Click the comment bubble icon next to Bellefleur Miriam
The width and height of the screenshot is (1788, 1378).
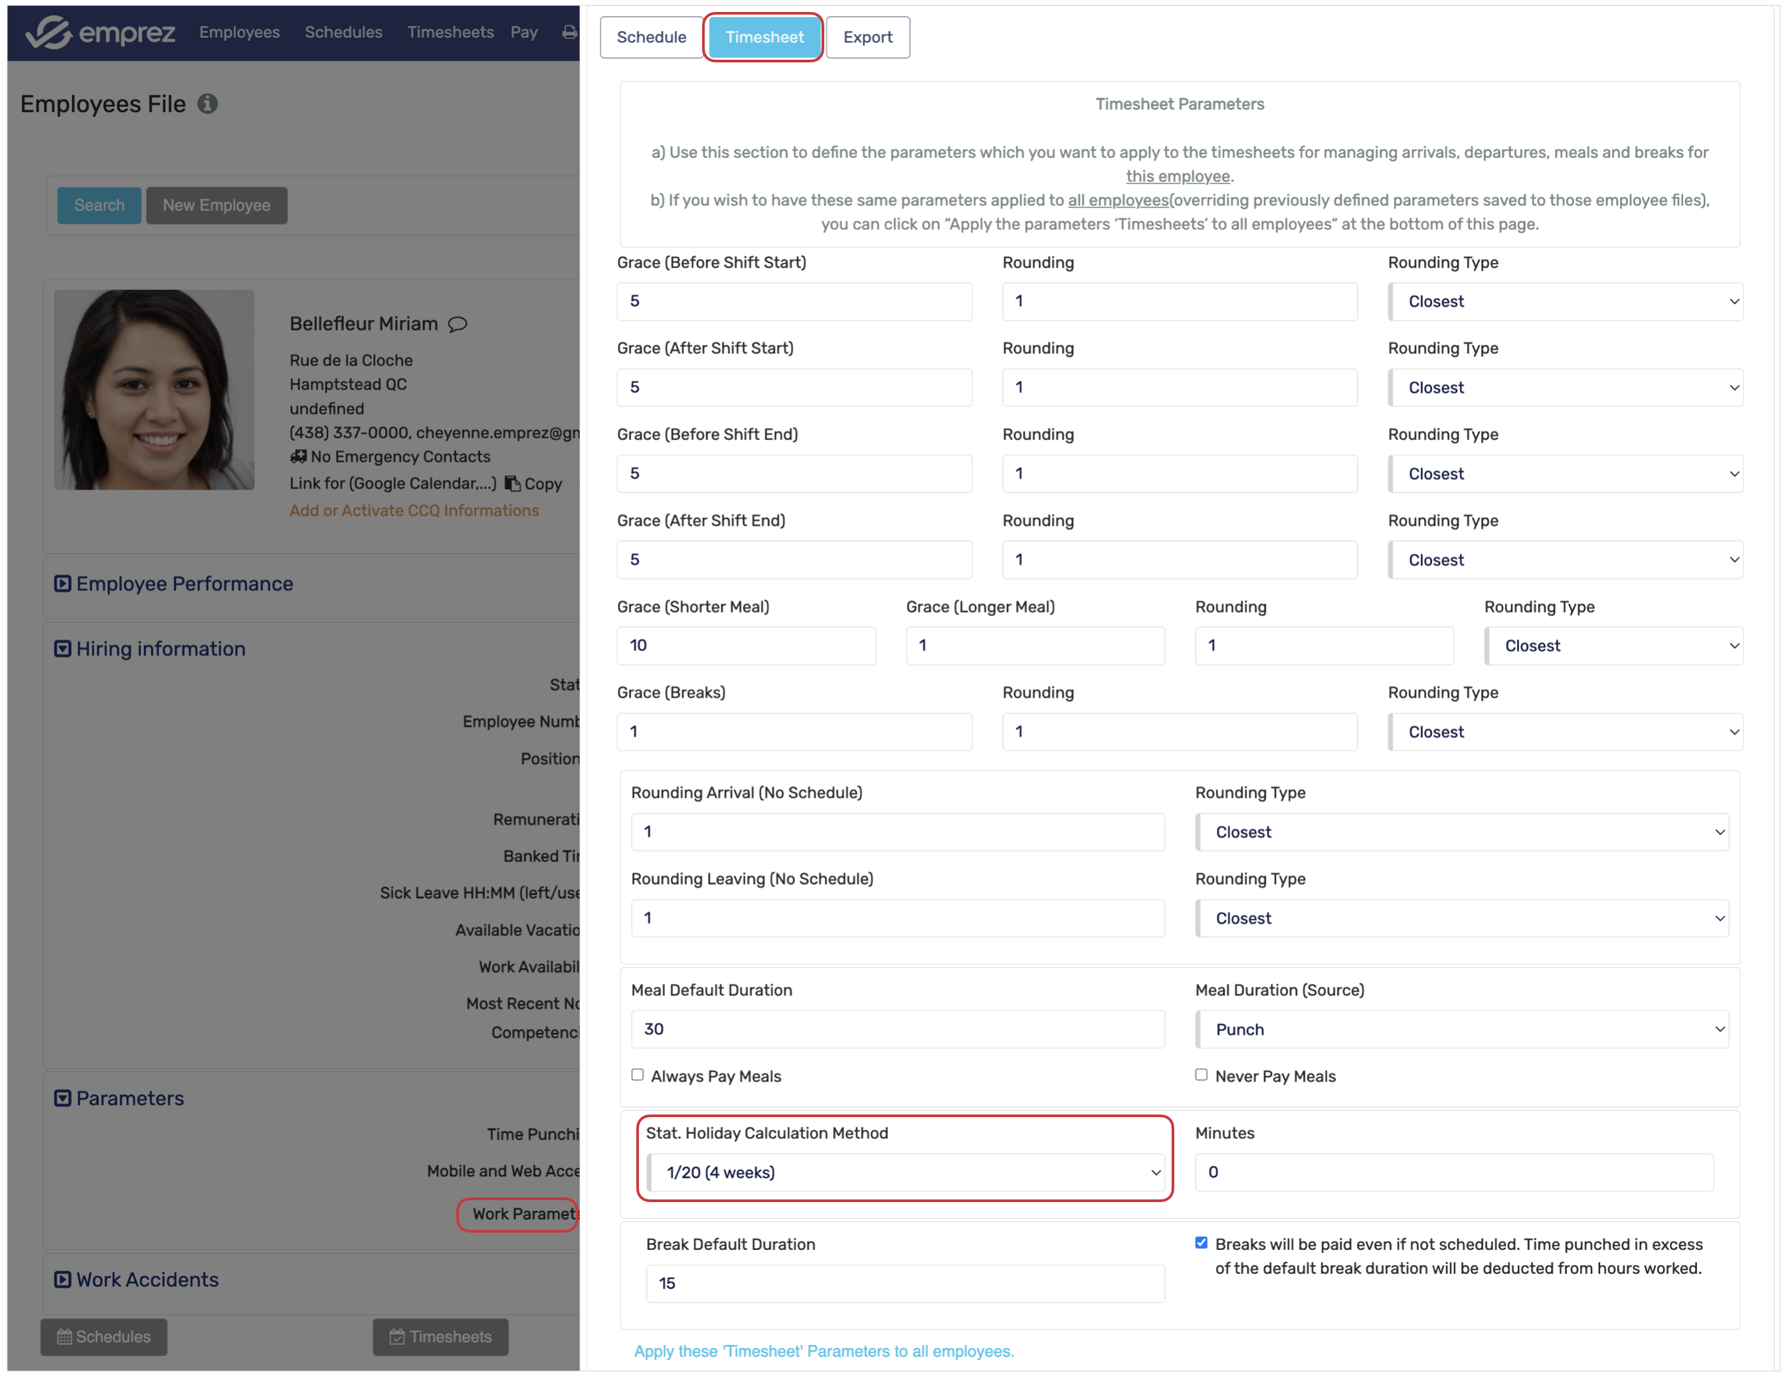[458, 324]
